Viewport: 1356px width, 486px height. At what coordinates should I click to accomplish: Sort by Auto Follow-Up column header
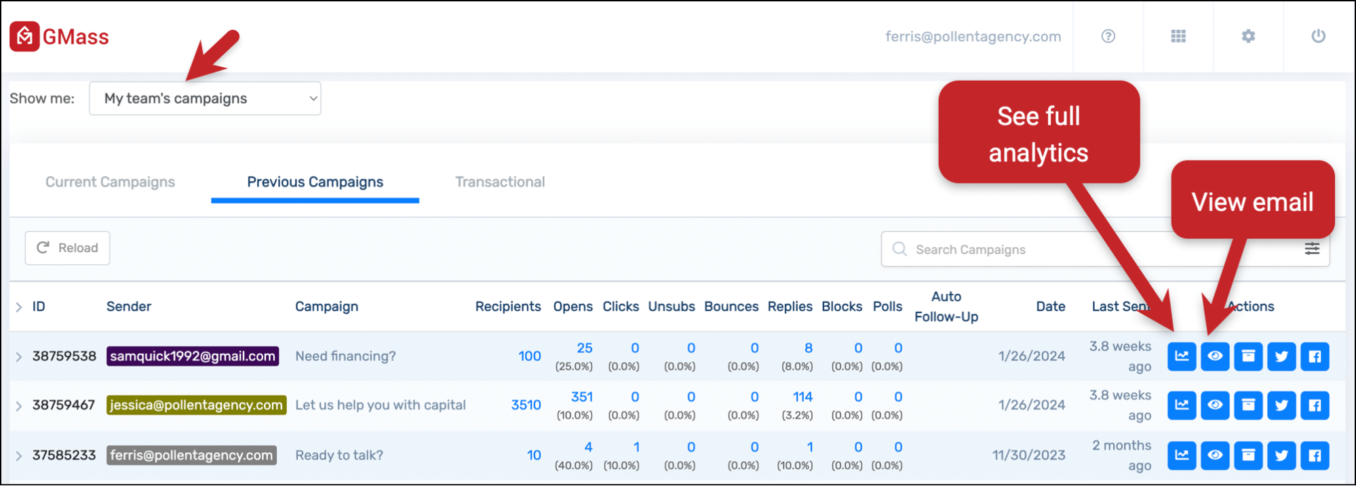946,306
